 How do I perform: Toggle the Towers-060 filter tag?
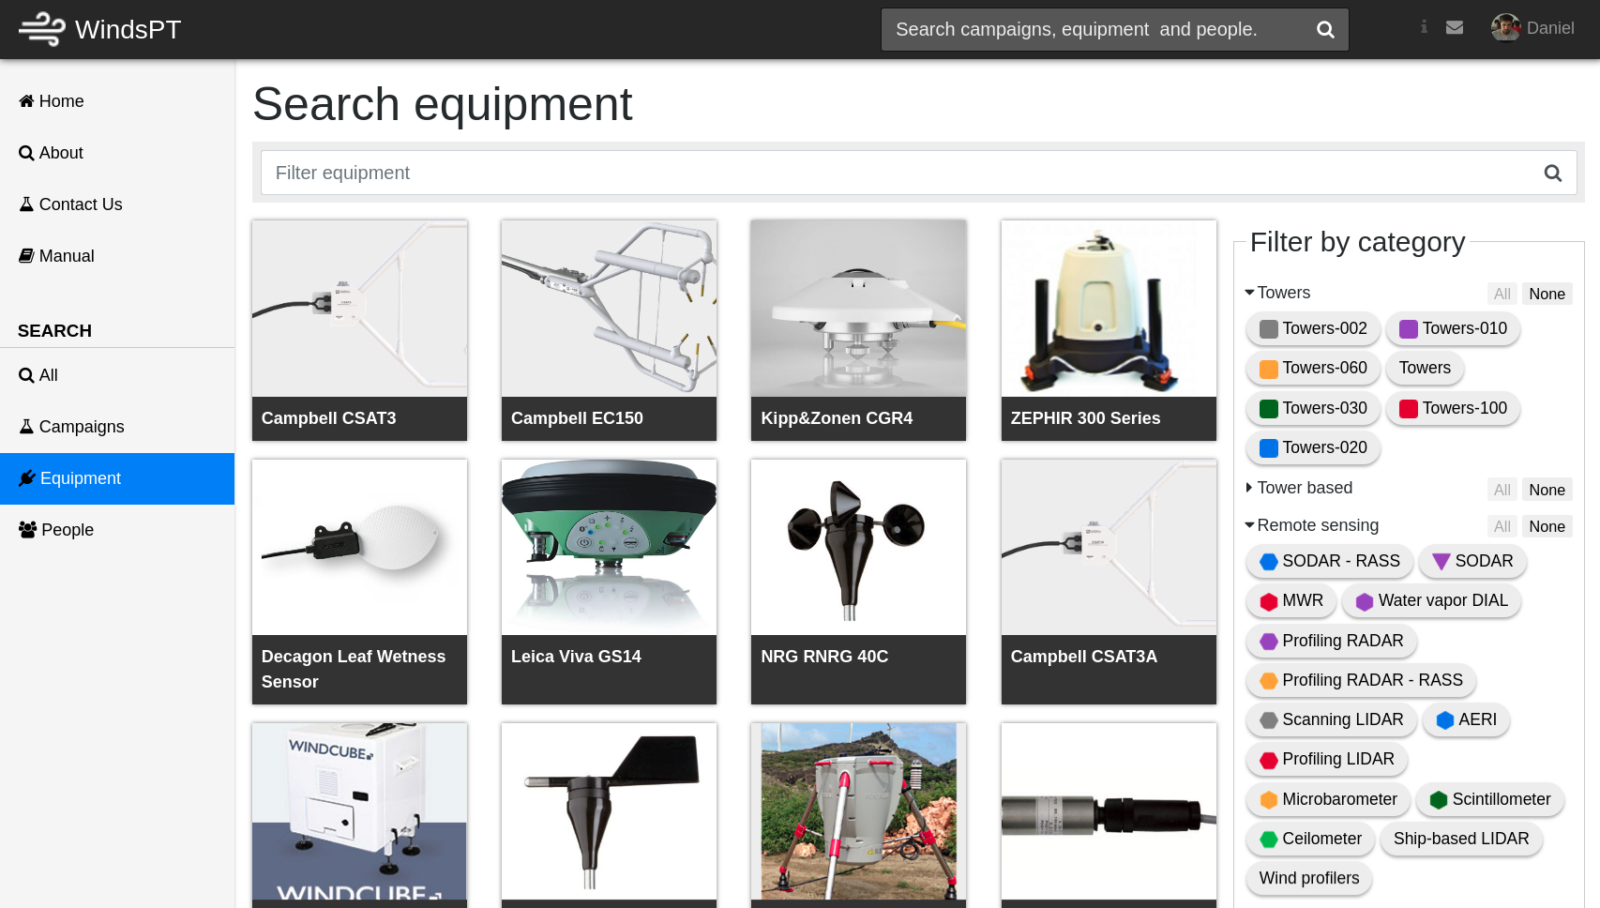pos(1313,368)
